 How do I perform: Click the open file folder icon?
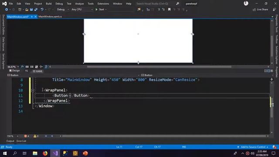(x=27, y=10)
